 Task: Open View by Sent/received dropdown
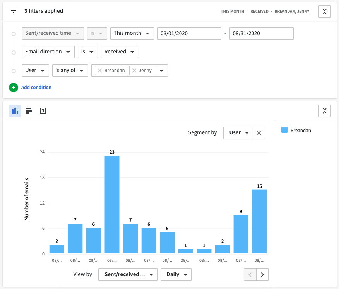[x=128, y=275]
